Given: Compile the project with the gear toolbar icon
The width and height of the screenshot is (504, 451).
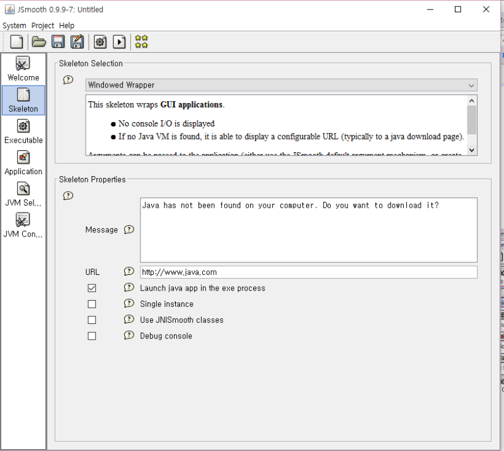Looking at the screenshot, I should coord(100,42).
